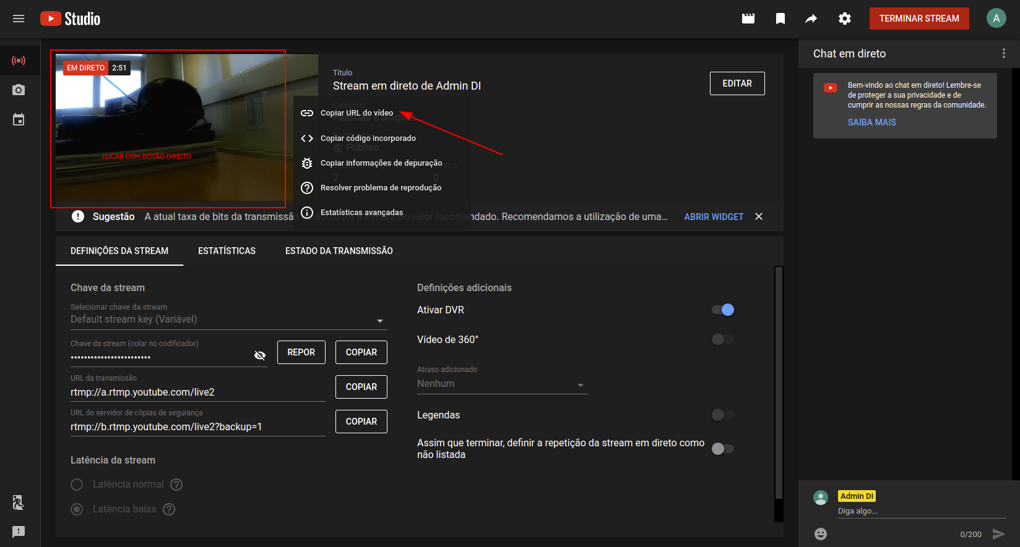Click the embed code brackets icon
Viewport: 1020px width, 547px height.
point(307,138)
